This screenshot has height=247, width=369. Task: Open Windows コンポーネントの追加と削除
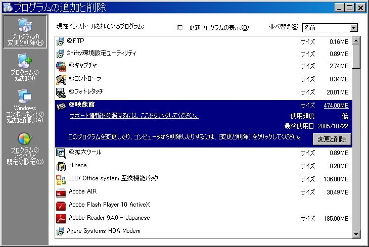25,106
